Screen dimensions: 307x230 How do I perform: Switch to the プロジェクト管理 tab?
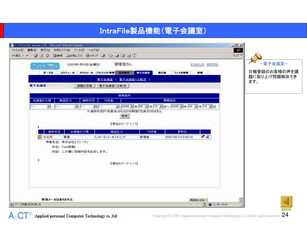(105, 73)
